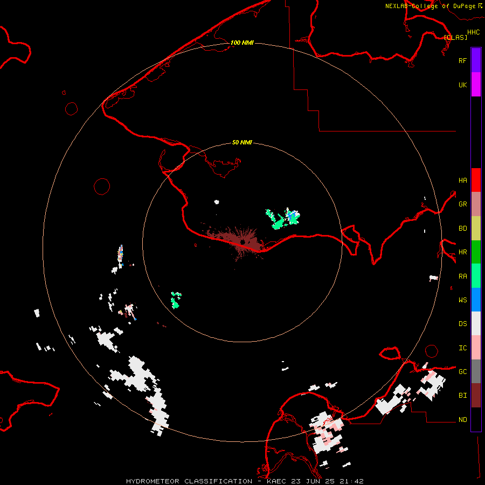Click the DS white legend swatch
This screenshot has height=485, width=485.
(476, 323)
